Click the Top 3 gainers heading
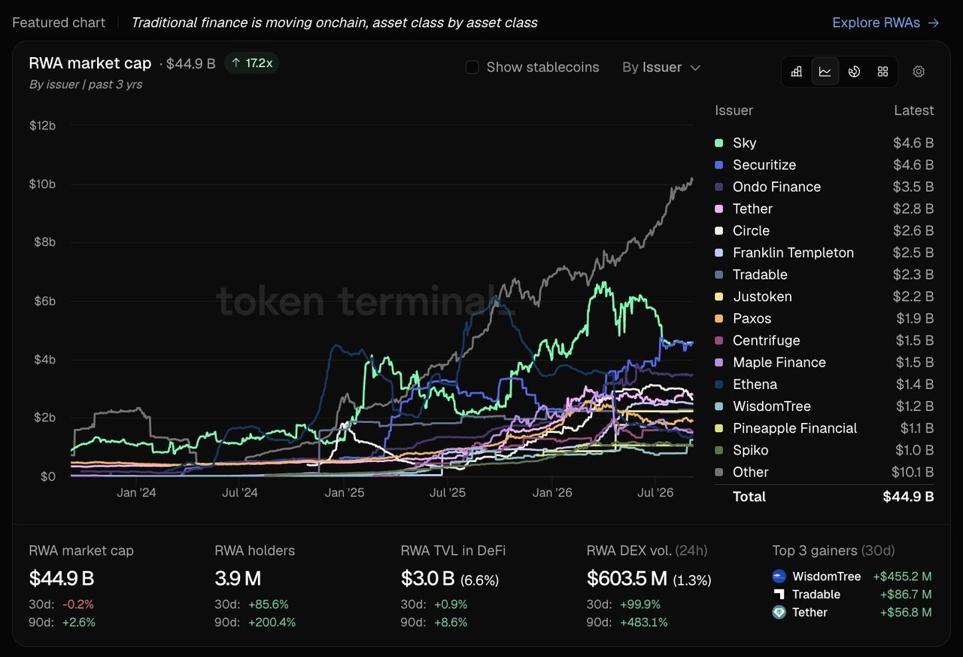The image size is (963, 657). [834, 550]
